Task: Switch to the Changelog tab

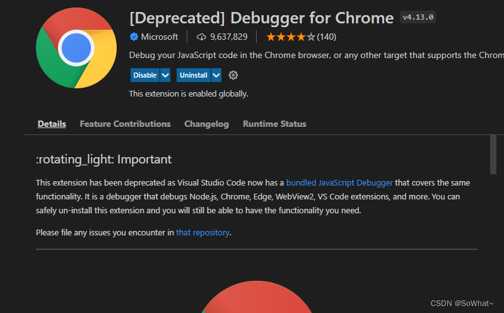Action: (206, 124)
